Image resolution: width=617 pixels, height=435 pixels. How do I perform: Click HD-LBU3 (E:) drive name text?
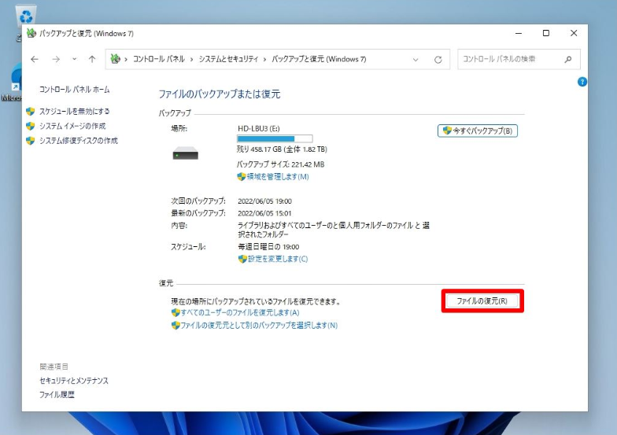pyautogui.click(x=259, y=129)
